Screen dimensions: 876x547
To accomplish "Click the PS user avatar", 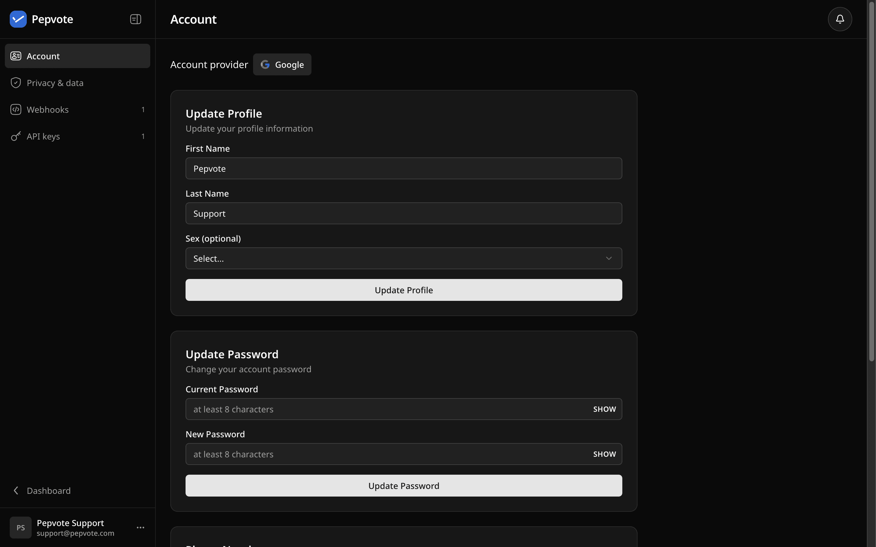I will tap(21, 528).
